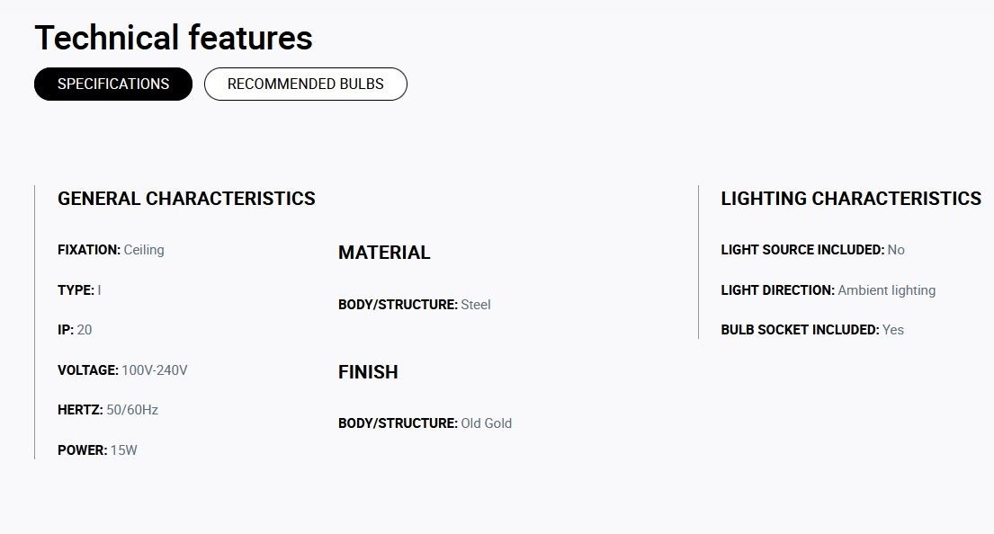The height and width of the screenshot is (534, 994).
Task: Click the Old Gold finish entry
Action: click(425, 423)
